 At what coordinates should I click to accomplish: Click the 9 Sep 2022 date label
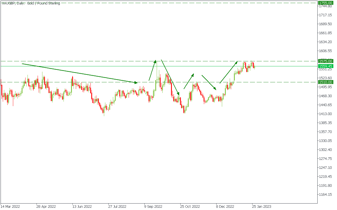point(153,207)
